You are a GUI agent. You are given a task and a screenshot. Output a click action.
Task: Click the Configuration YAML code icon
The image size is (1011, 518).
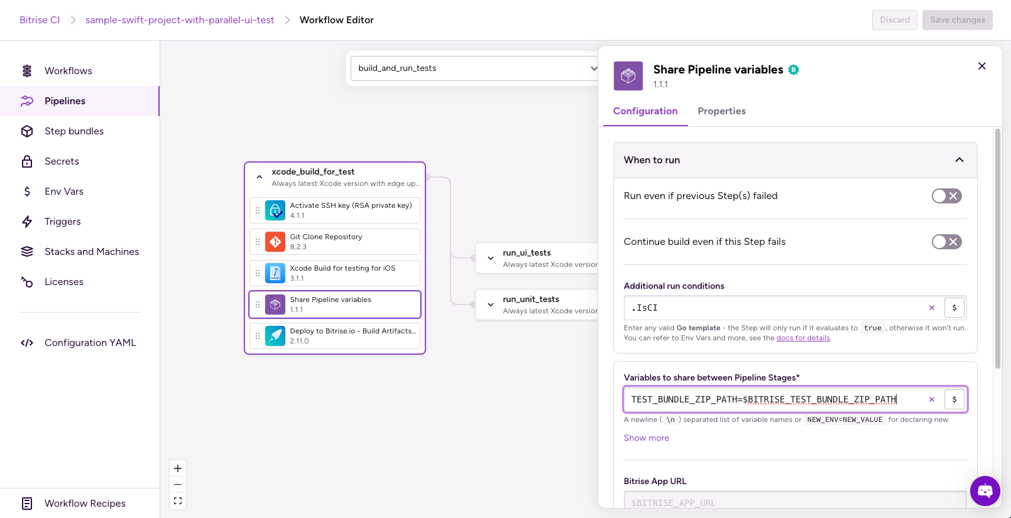click(x=27, y=343)
